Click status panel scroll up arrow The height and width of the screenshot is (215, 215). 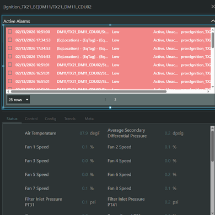[x=212, y=128]
